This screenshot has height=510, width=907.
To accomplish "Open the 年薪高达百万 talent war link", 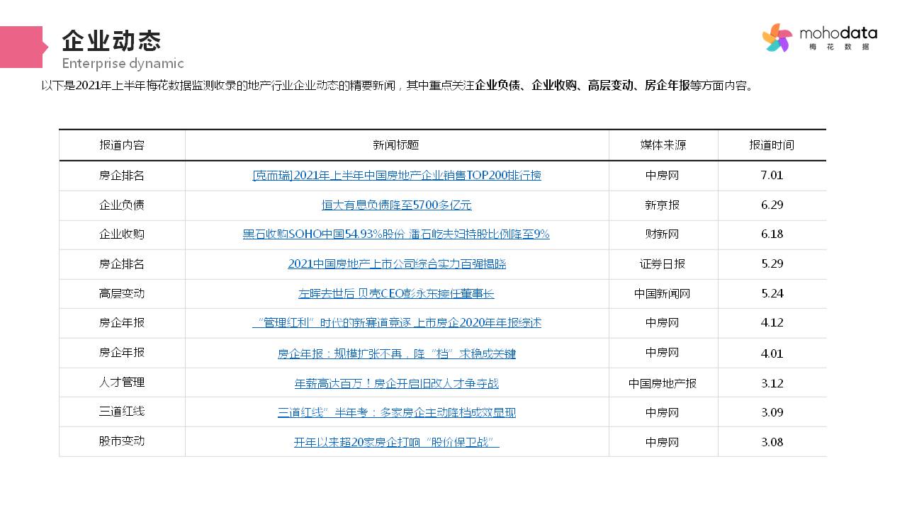I will pyautogui.click(x=397, y=382).
